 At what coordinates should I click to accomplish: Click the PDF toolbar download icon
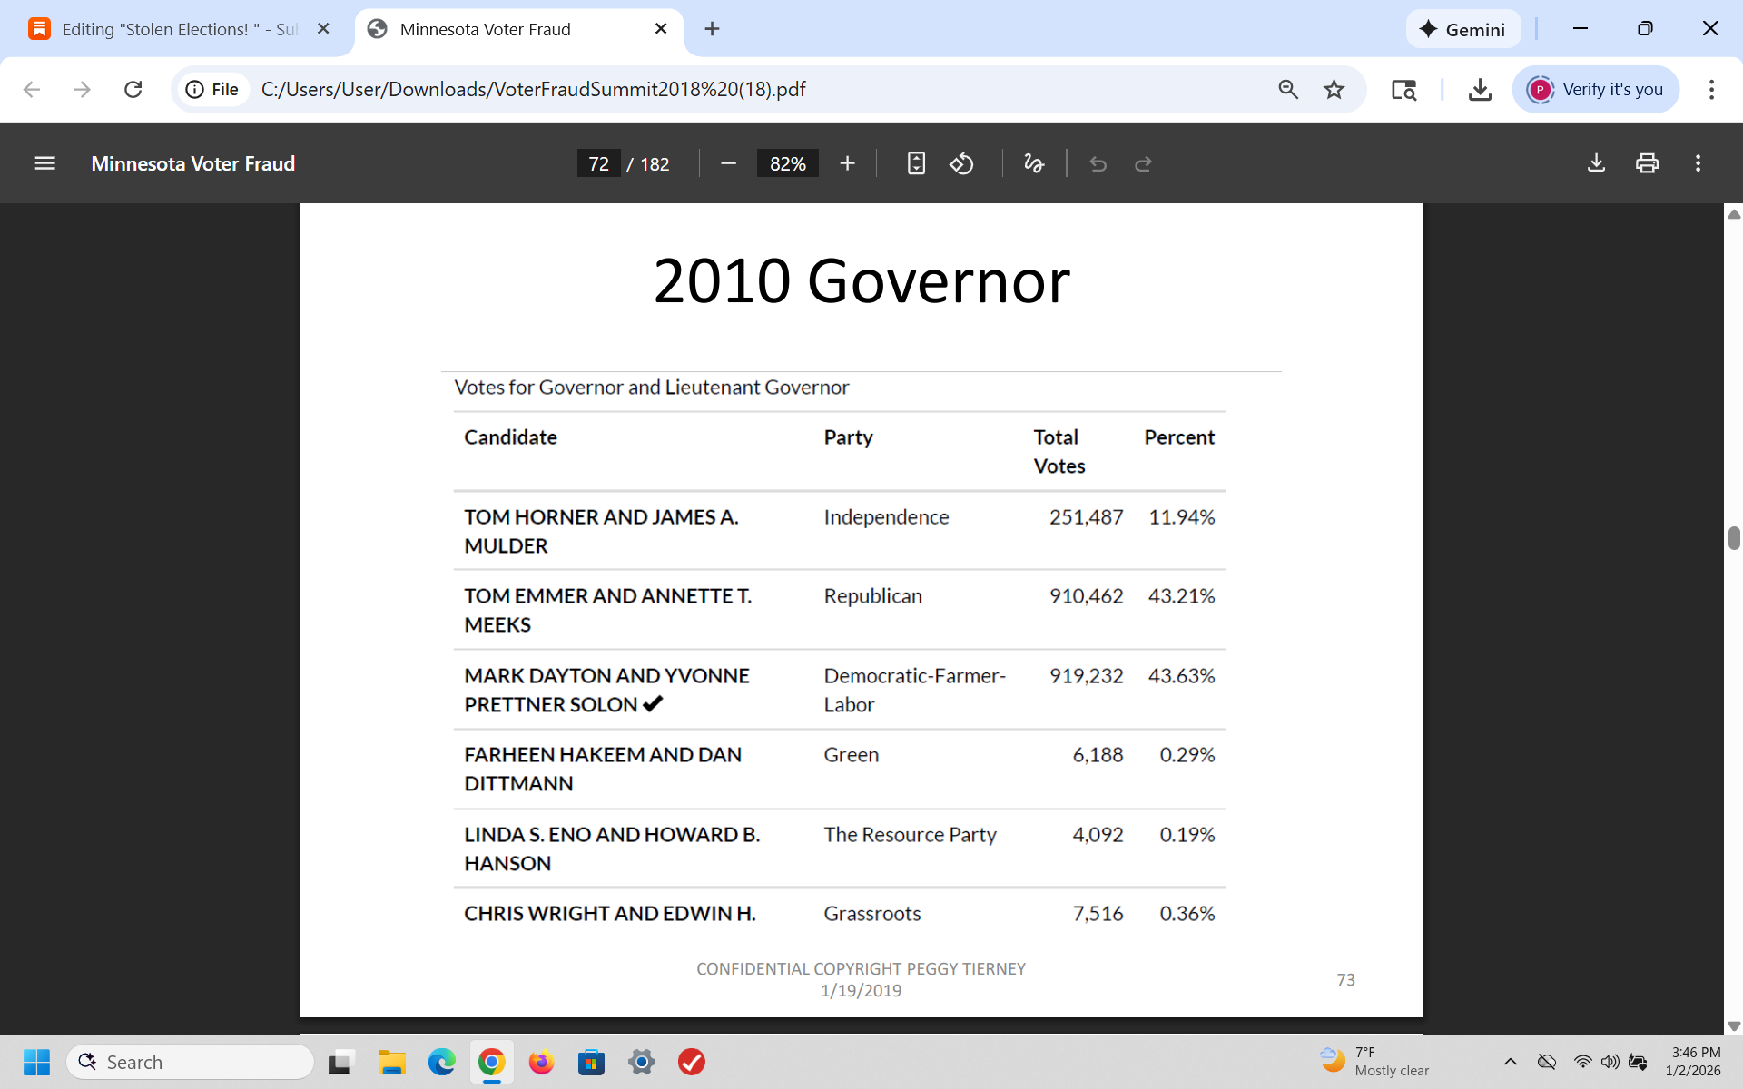1596,163
